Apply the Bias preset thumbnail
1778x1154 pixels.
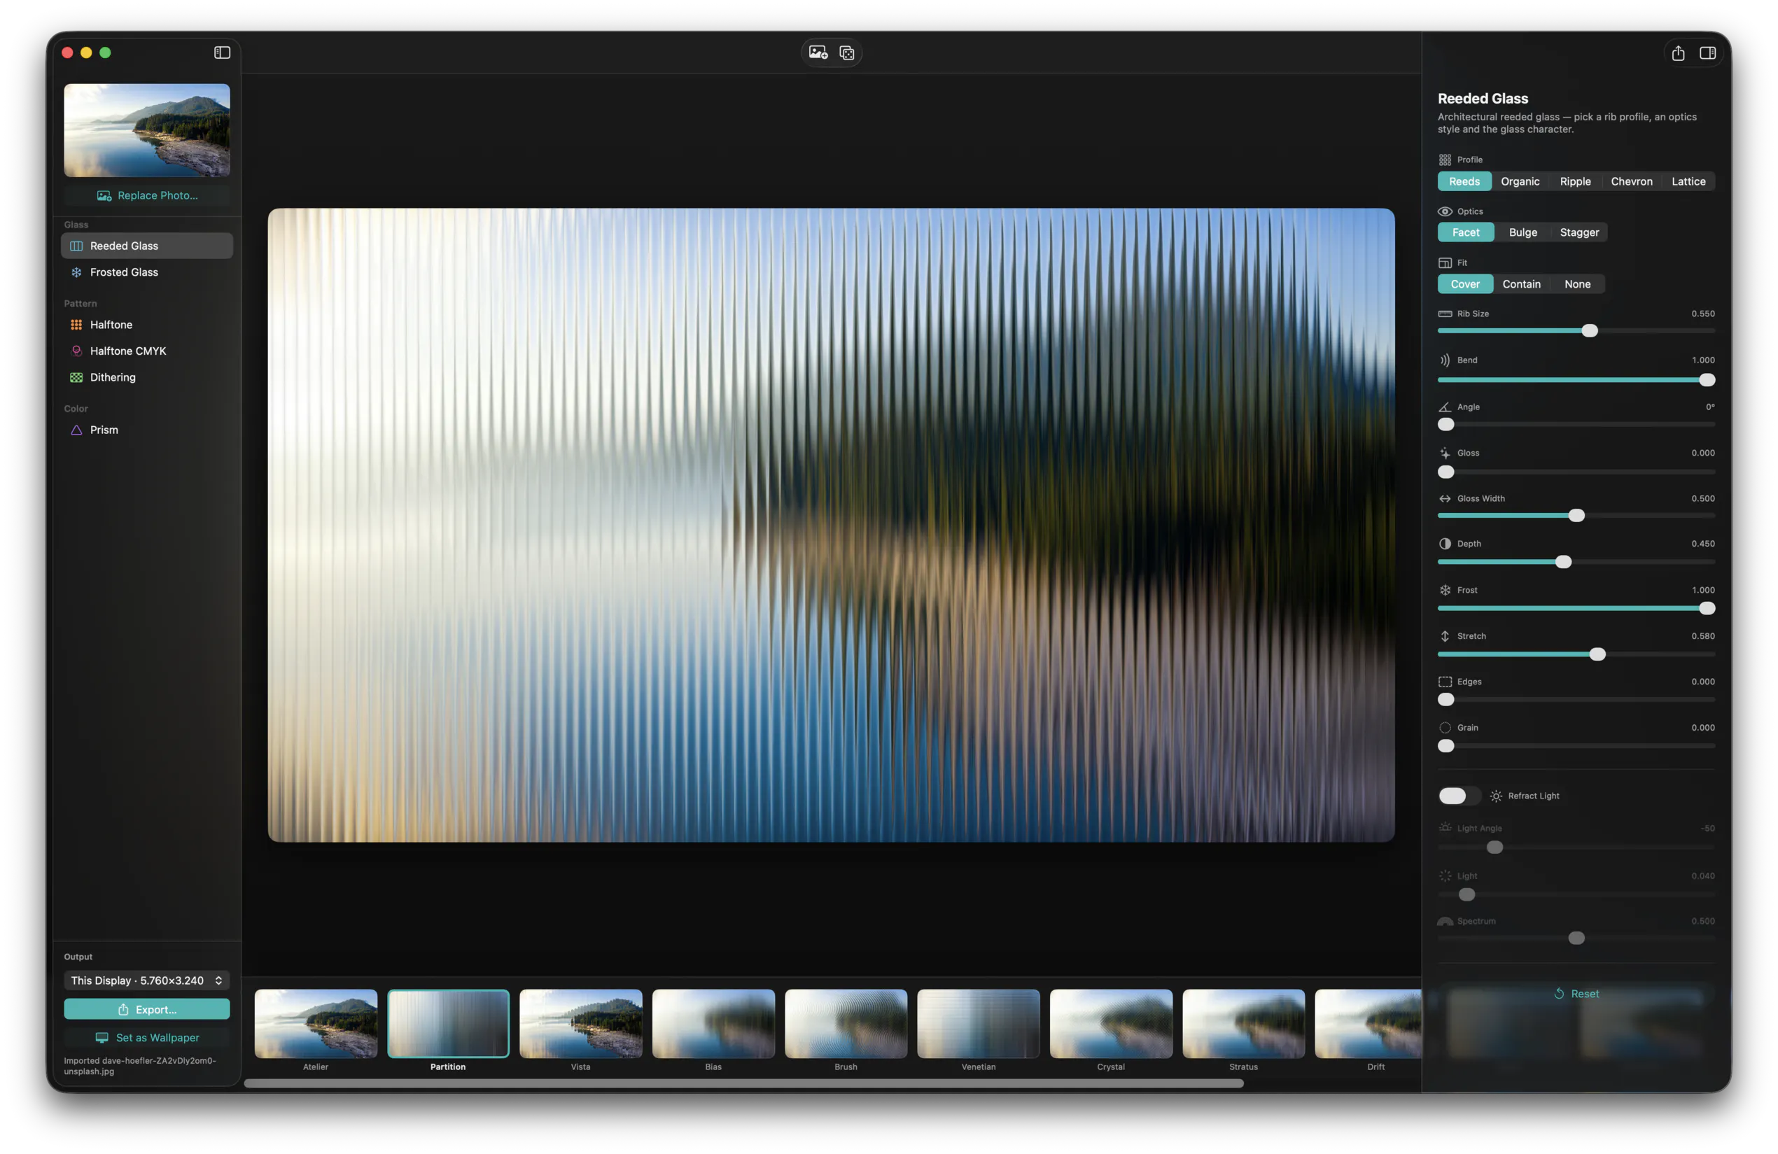pos(713,1024)
